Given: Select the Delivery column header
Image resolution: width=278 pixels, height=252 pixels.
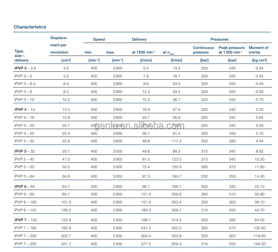Looking at the screenshot, I should pyautogui.click(x=139, y=39).
